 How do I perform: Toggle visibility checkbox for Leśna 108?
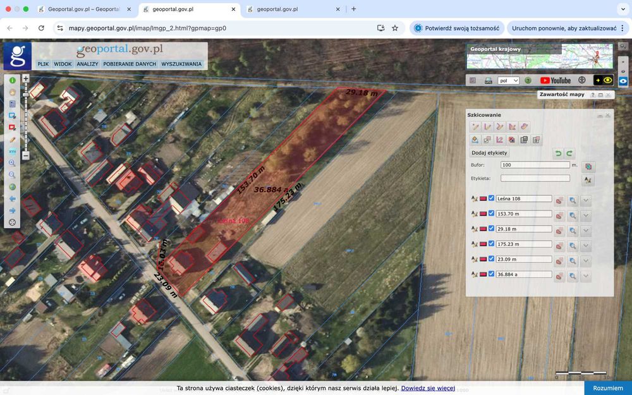click(491, 198)
